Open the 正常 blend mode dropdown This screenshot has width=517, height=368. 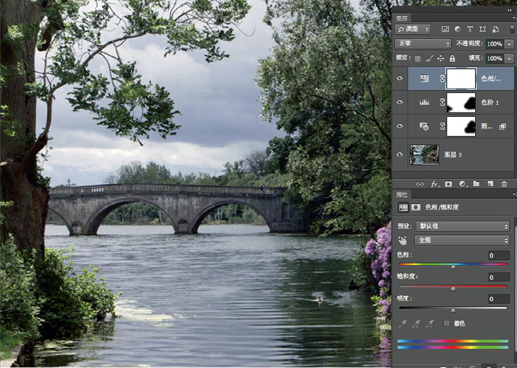point(423,43)
